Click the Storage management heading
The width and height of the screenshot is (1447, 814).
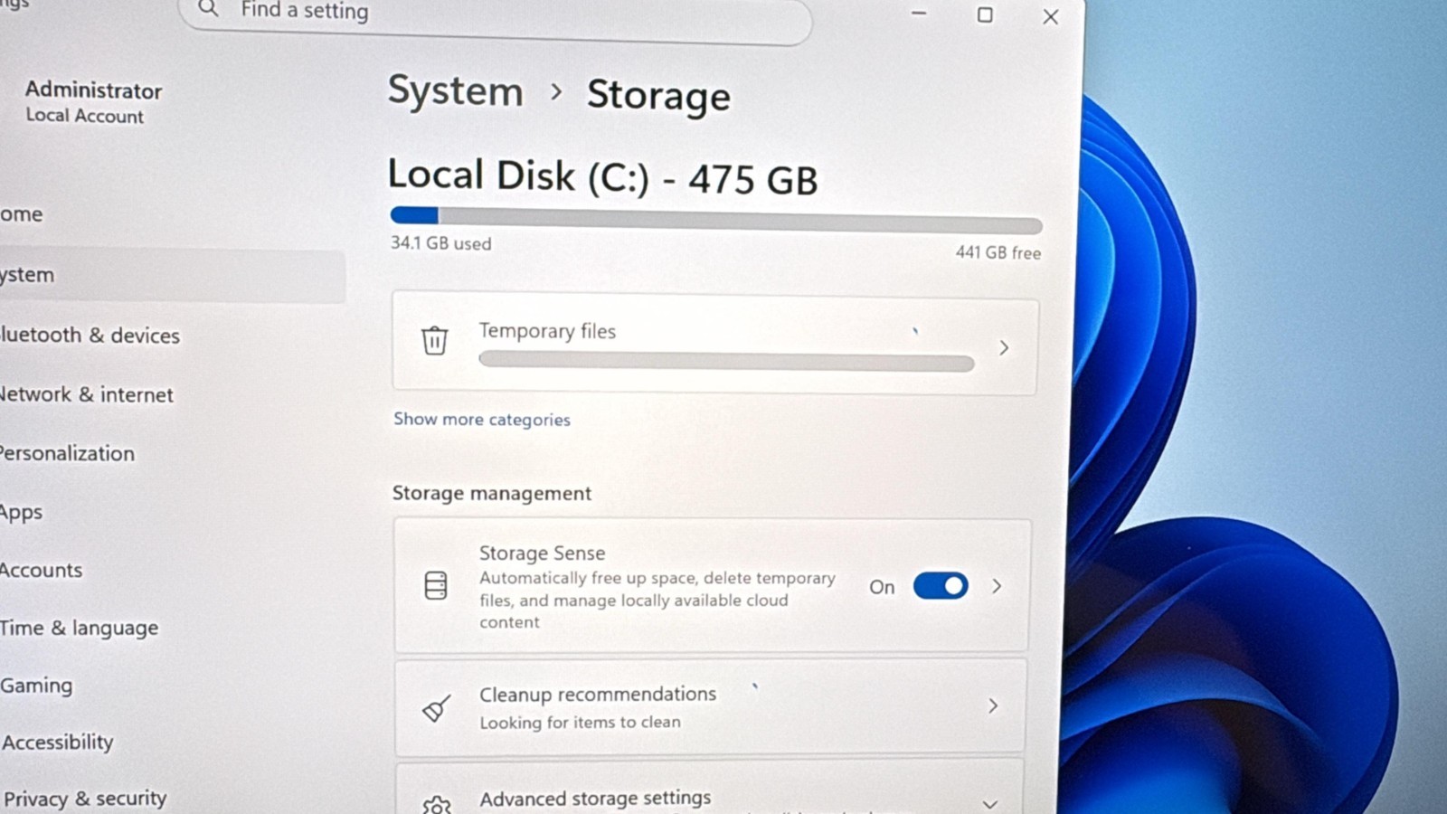[x=492, y=494]
